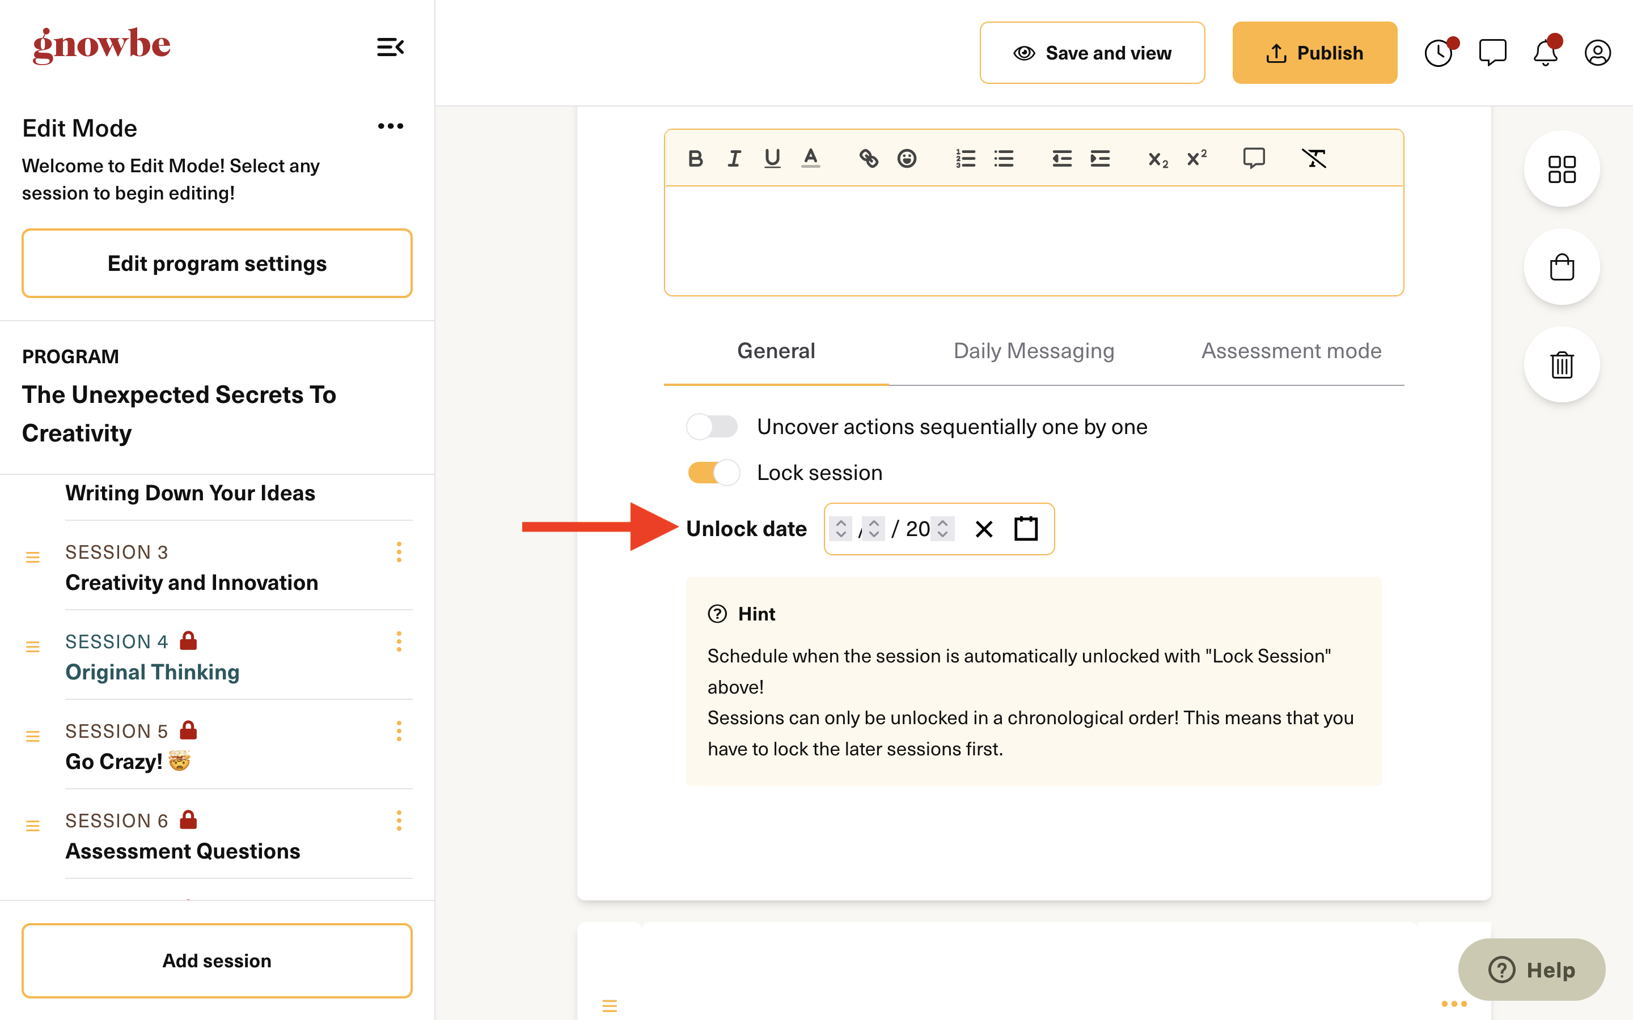The height and width of the screenshot is (1020, 1633).
Task: Click the unlock date year stepper
Action: click(943, 528)
